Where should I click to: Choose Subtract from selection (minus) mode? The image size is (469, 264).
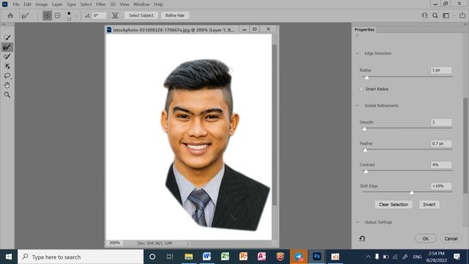[x=57, y=15]
